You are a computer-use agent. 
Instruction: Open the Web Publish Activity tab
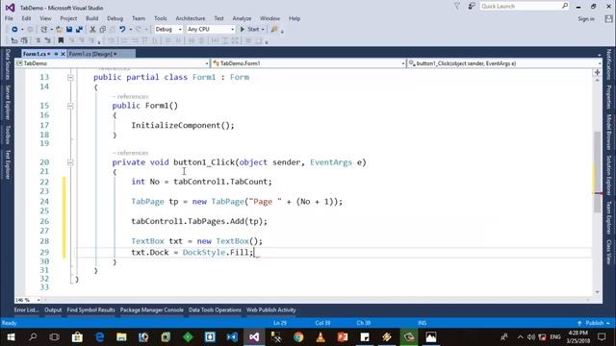coord(271,309)
